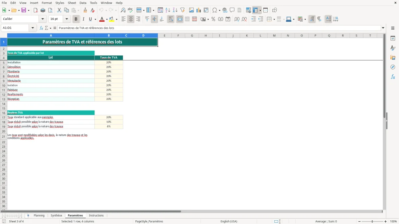Run the spelling check
The image size is (399, 224).
coord(130,10)
